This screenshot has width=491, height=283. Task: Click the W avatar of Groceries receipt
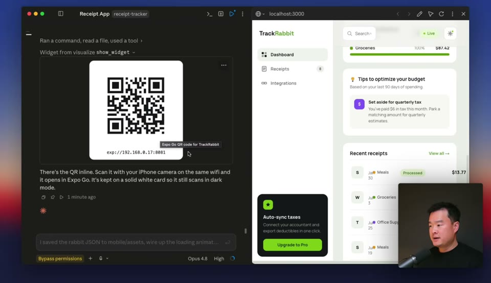coord(358,198)
